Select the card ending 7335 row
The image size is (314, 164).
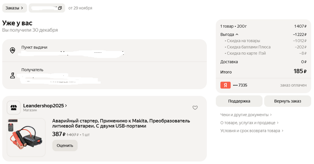(x=263, y=85)
